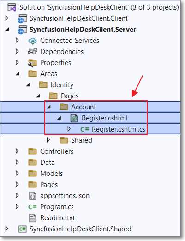
Task: Select the Models label
Action: (51, 174)
